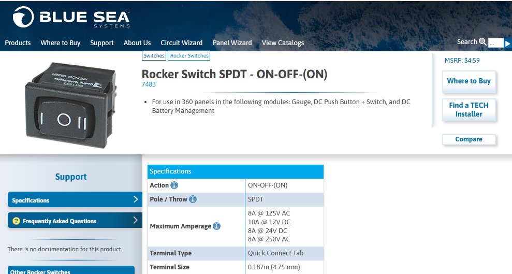Go to Panel Wizard
Image resolution: width=512 pixels, height=274 pixels.
tap(232, 43)
